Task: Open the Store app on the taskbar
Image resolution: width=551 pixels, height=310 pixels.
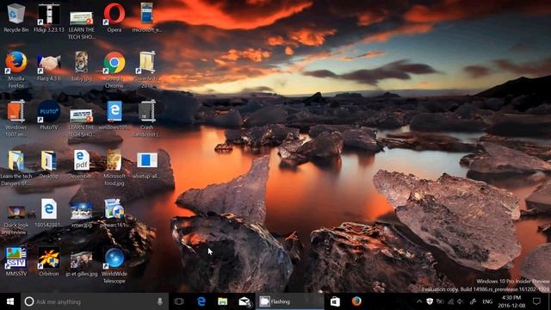Action: (335, 301)
